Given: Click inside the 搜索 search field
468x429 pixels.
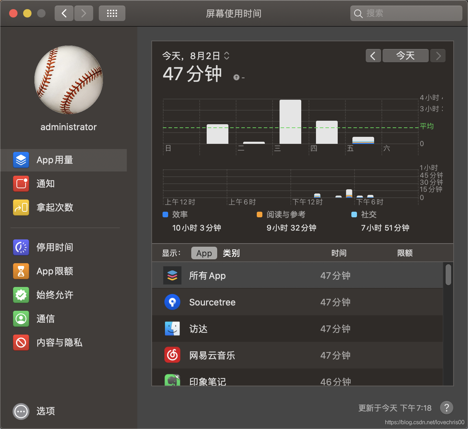Looking at the screenshot, I should click(x=406, y=14).
